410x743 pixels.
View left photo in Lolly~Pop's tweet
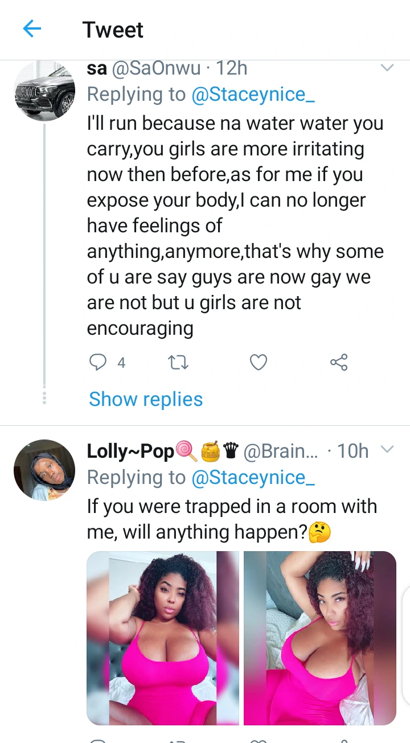point(163,638)
